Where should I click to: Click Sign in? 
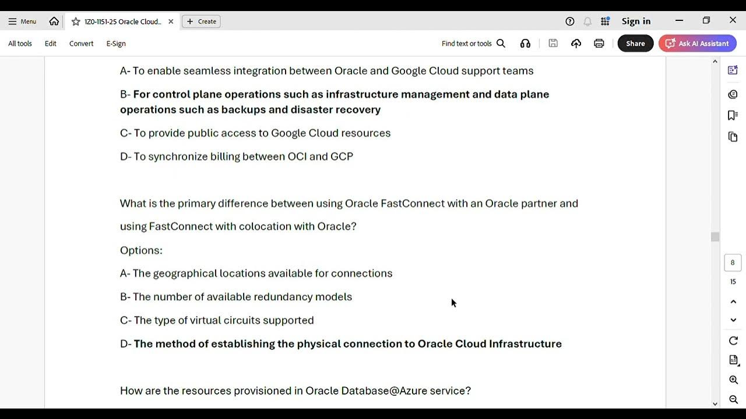tap(636, 22)
